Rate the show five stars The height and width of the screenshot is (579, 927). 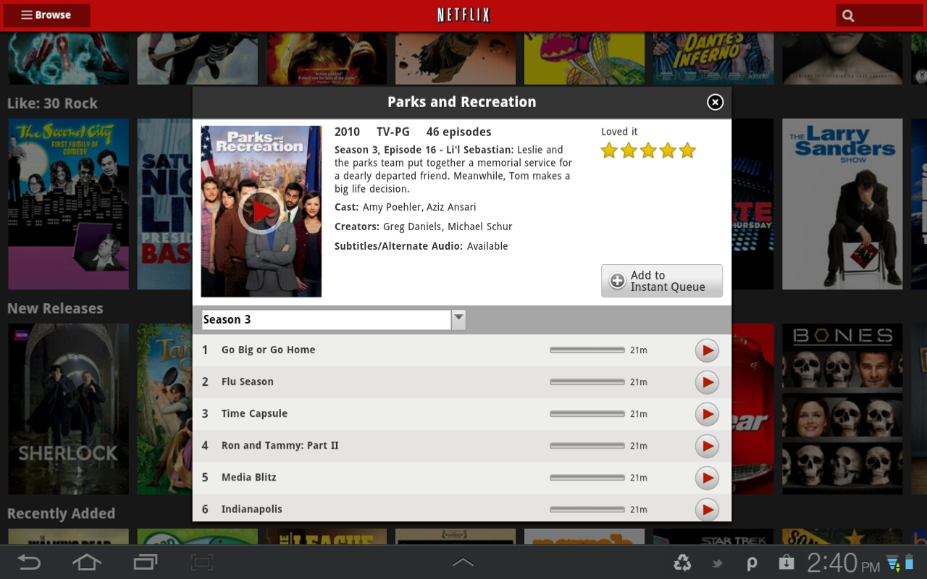[x=687, y=151]
